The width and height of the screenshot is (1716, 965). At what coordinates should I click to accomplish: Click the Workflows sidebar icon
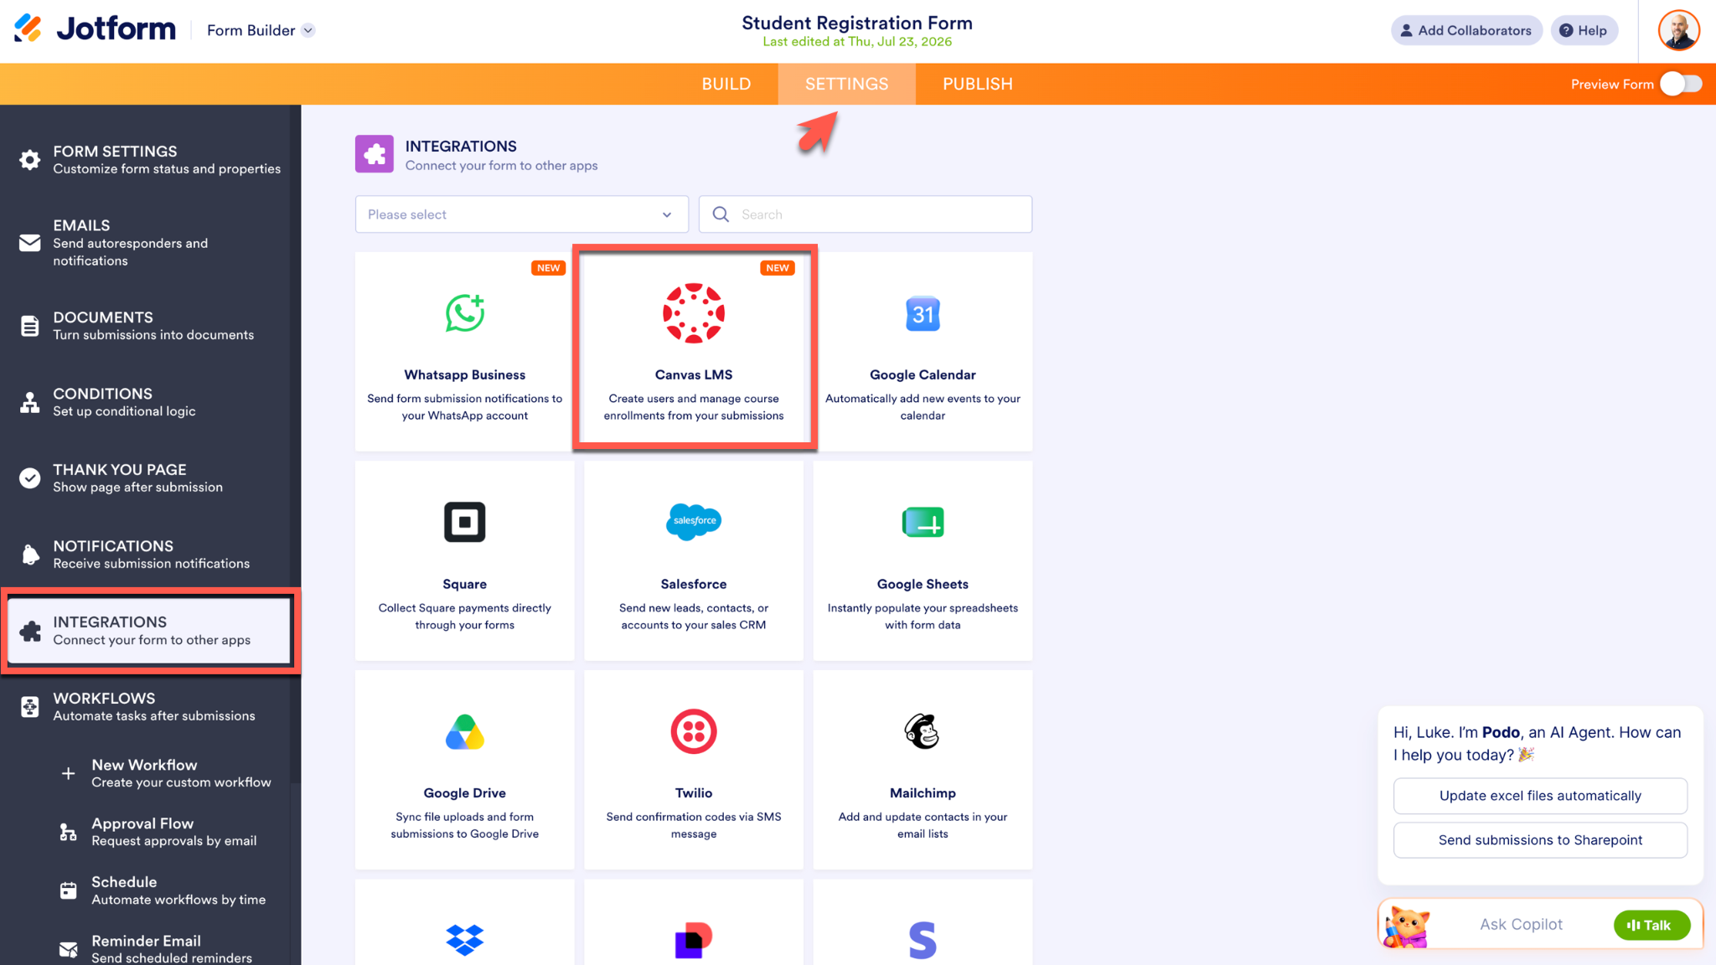[30, 706]
